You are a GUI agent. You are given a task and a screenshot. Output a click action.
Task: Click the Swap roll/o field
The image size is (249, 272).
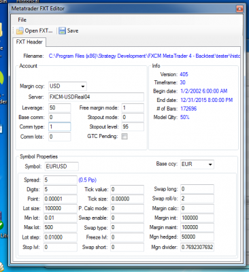coord(197,199)
